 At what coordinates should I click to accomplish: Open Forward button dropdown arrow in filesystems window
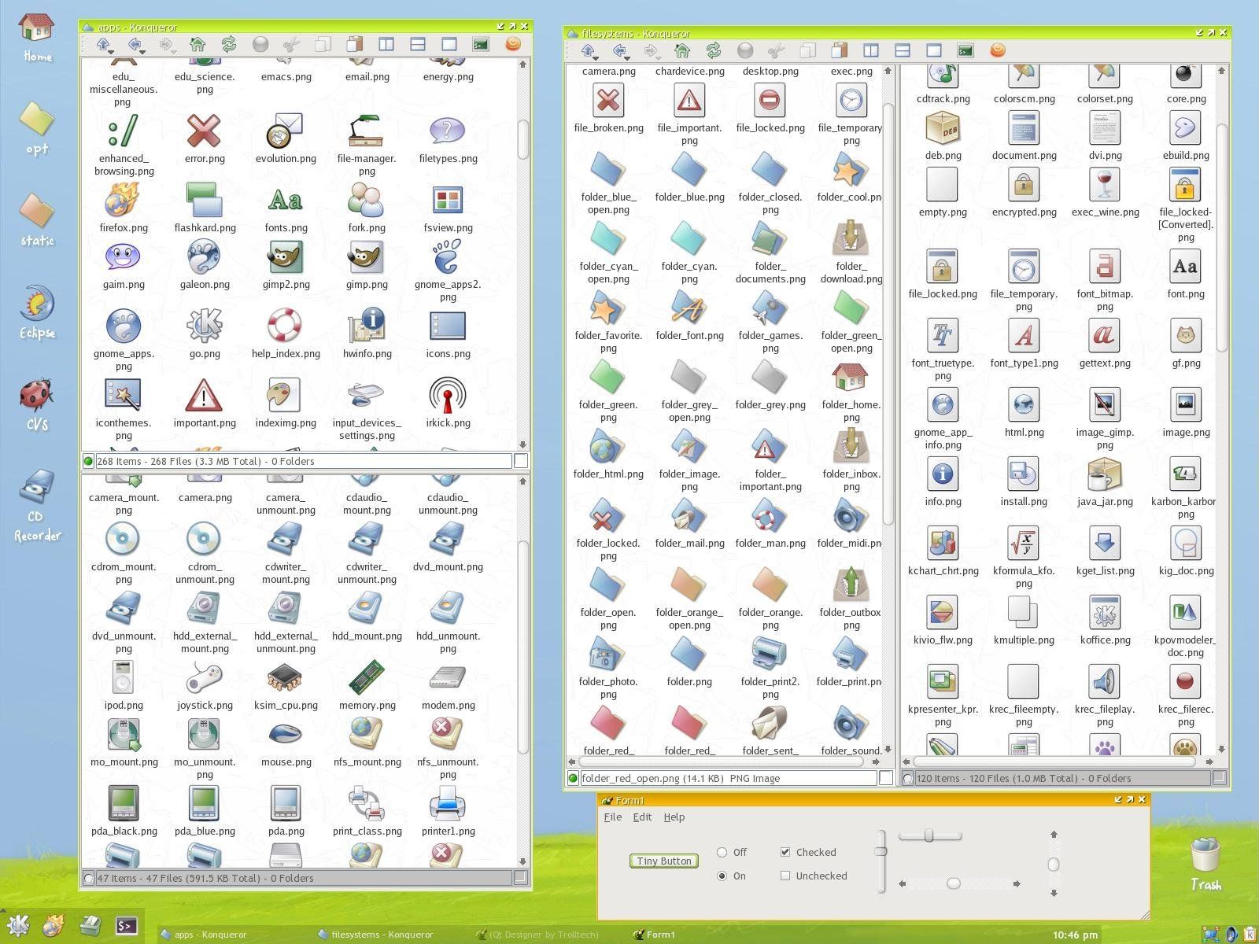659,58
